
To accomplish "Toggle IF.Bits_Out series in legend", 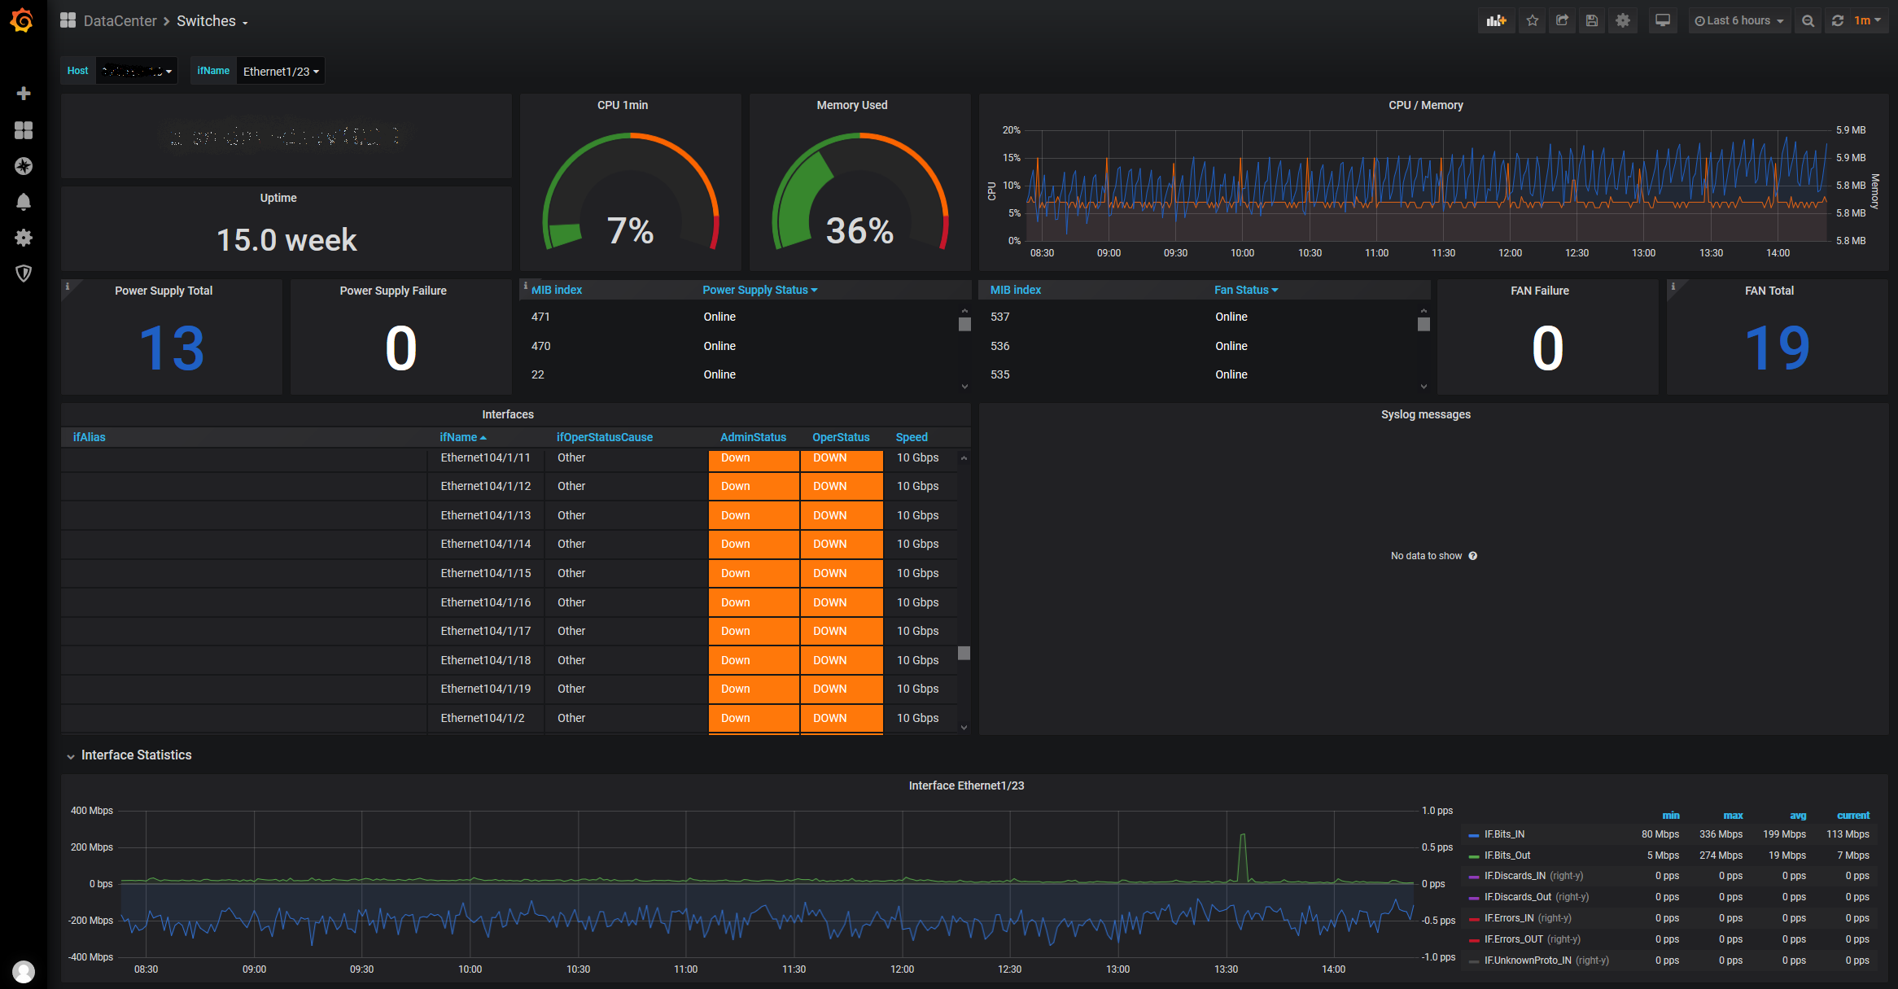I will tap(1507, 856).
